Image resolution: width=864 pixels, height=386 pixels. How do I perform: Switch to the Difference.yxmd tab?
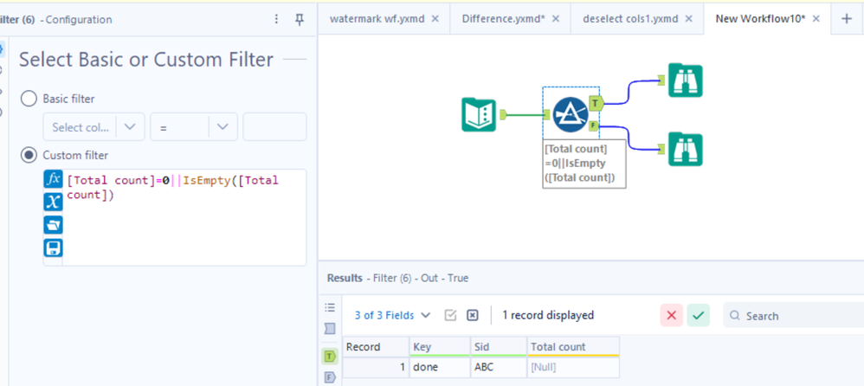(502, 18)
